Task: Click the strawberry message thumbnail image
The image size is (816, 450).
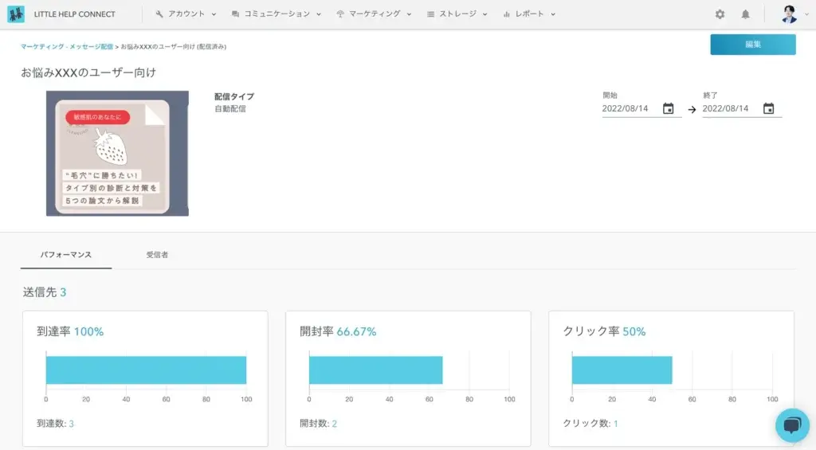Action: [117, 153]
